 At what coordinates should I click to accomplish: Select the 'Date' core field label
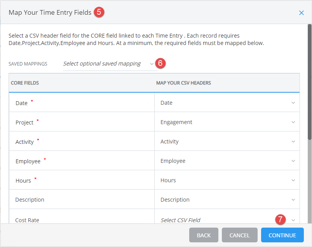point(21,103)
